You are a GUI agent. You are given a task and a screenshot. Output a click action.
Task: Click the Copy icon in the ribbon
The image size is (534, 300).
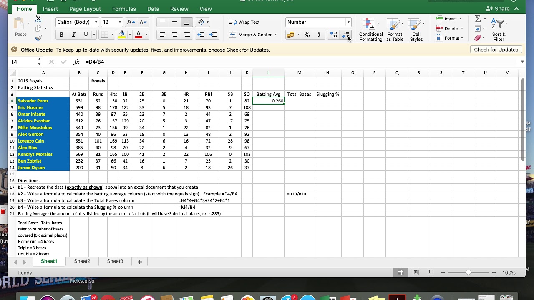[x=38, y=28]
